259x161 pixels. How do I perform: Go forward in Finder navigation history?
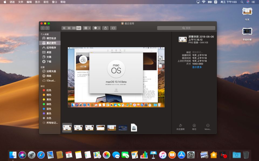(x=47, y=28)
